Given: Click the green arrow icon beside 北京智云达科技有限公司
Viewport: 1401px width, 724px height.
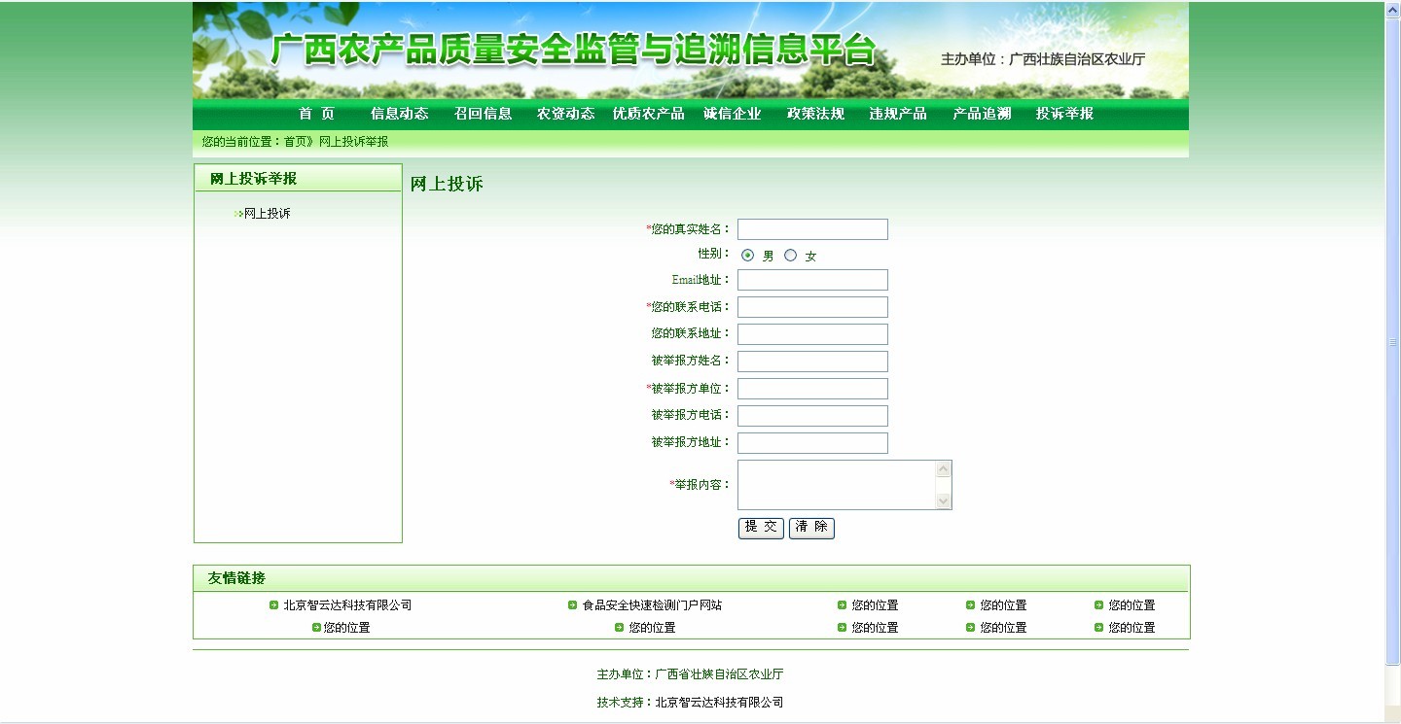Looking at the screenshot, I should pos(274,605).
